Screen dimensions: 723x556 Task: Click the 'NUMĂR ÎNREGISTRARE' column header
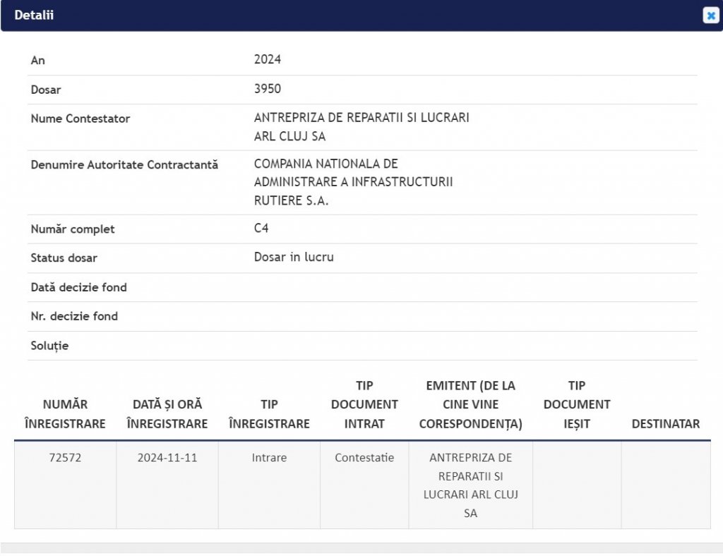[x=65, y=413]
